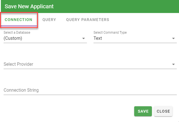Click the "Select Provider" placeholder text

point(18,64)
